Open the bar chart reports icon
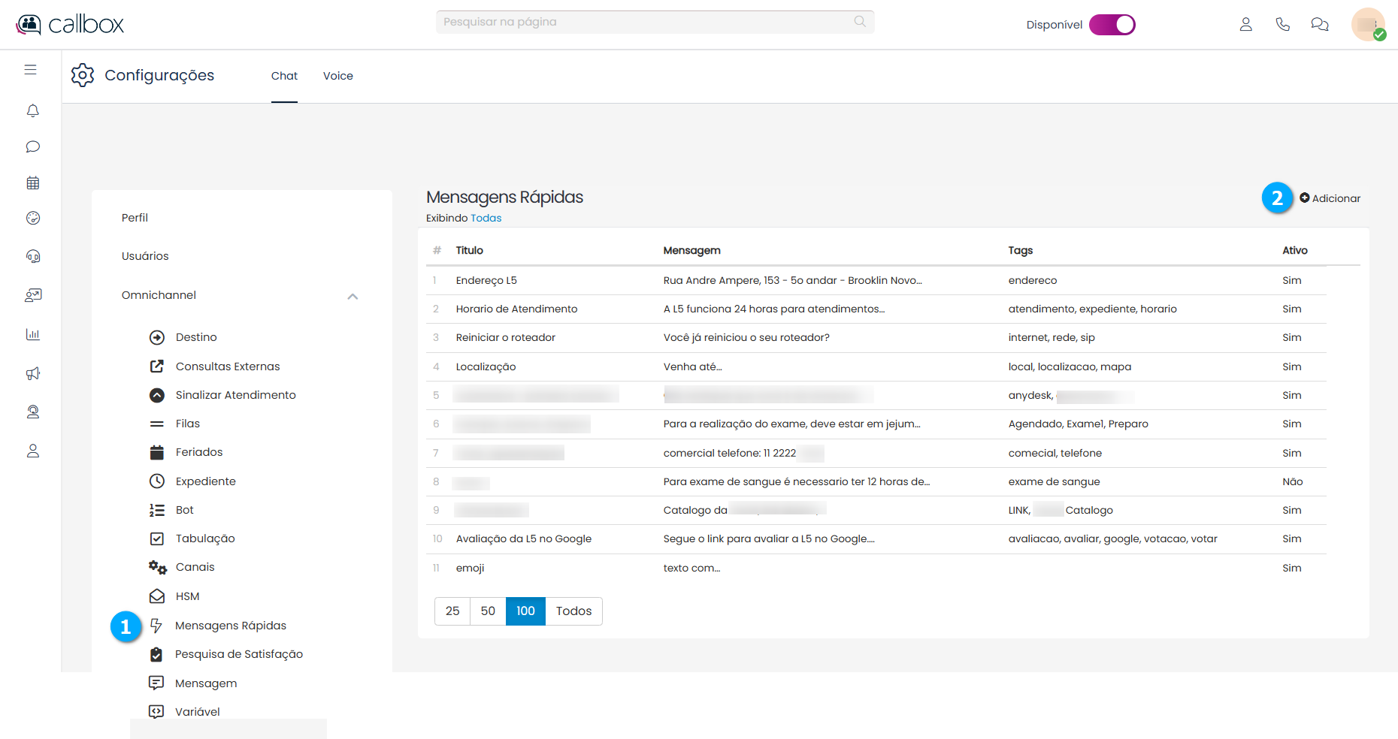The height and width of the screenshot is (739, 1398). [32, 334]
